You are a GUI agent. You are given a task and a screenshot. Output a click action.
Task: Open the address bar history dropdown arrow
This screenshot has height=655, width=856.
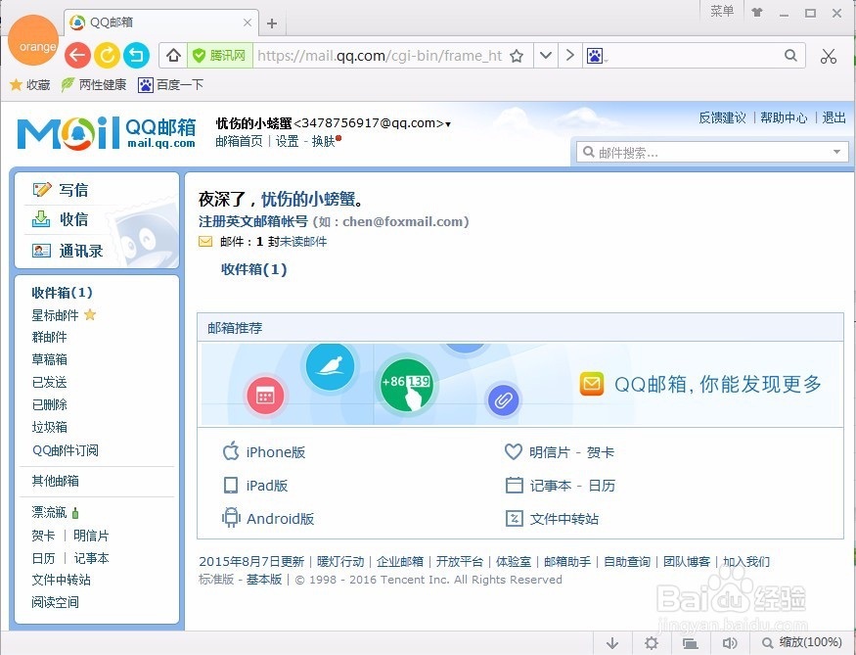tap(546, 56)
